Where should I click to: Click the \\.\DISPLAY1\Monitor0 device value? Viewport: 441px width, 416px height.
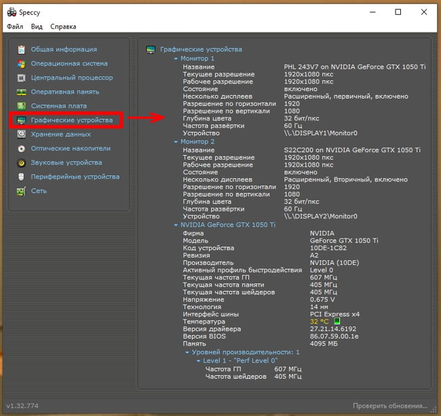(321, 133)
